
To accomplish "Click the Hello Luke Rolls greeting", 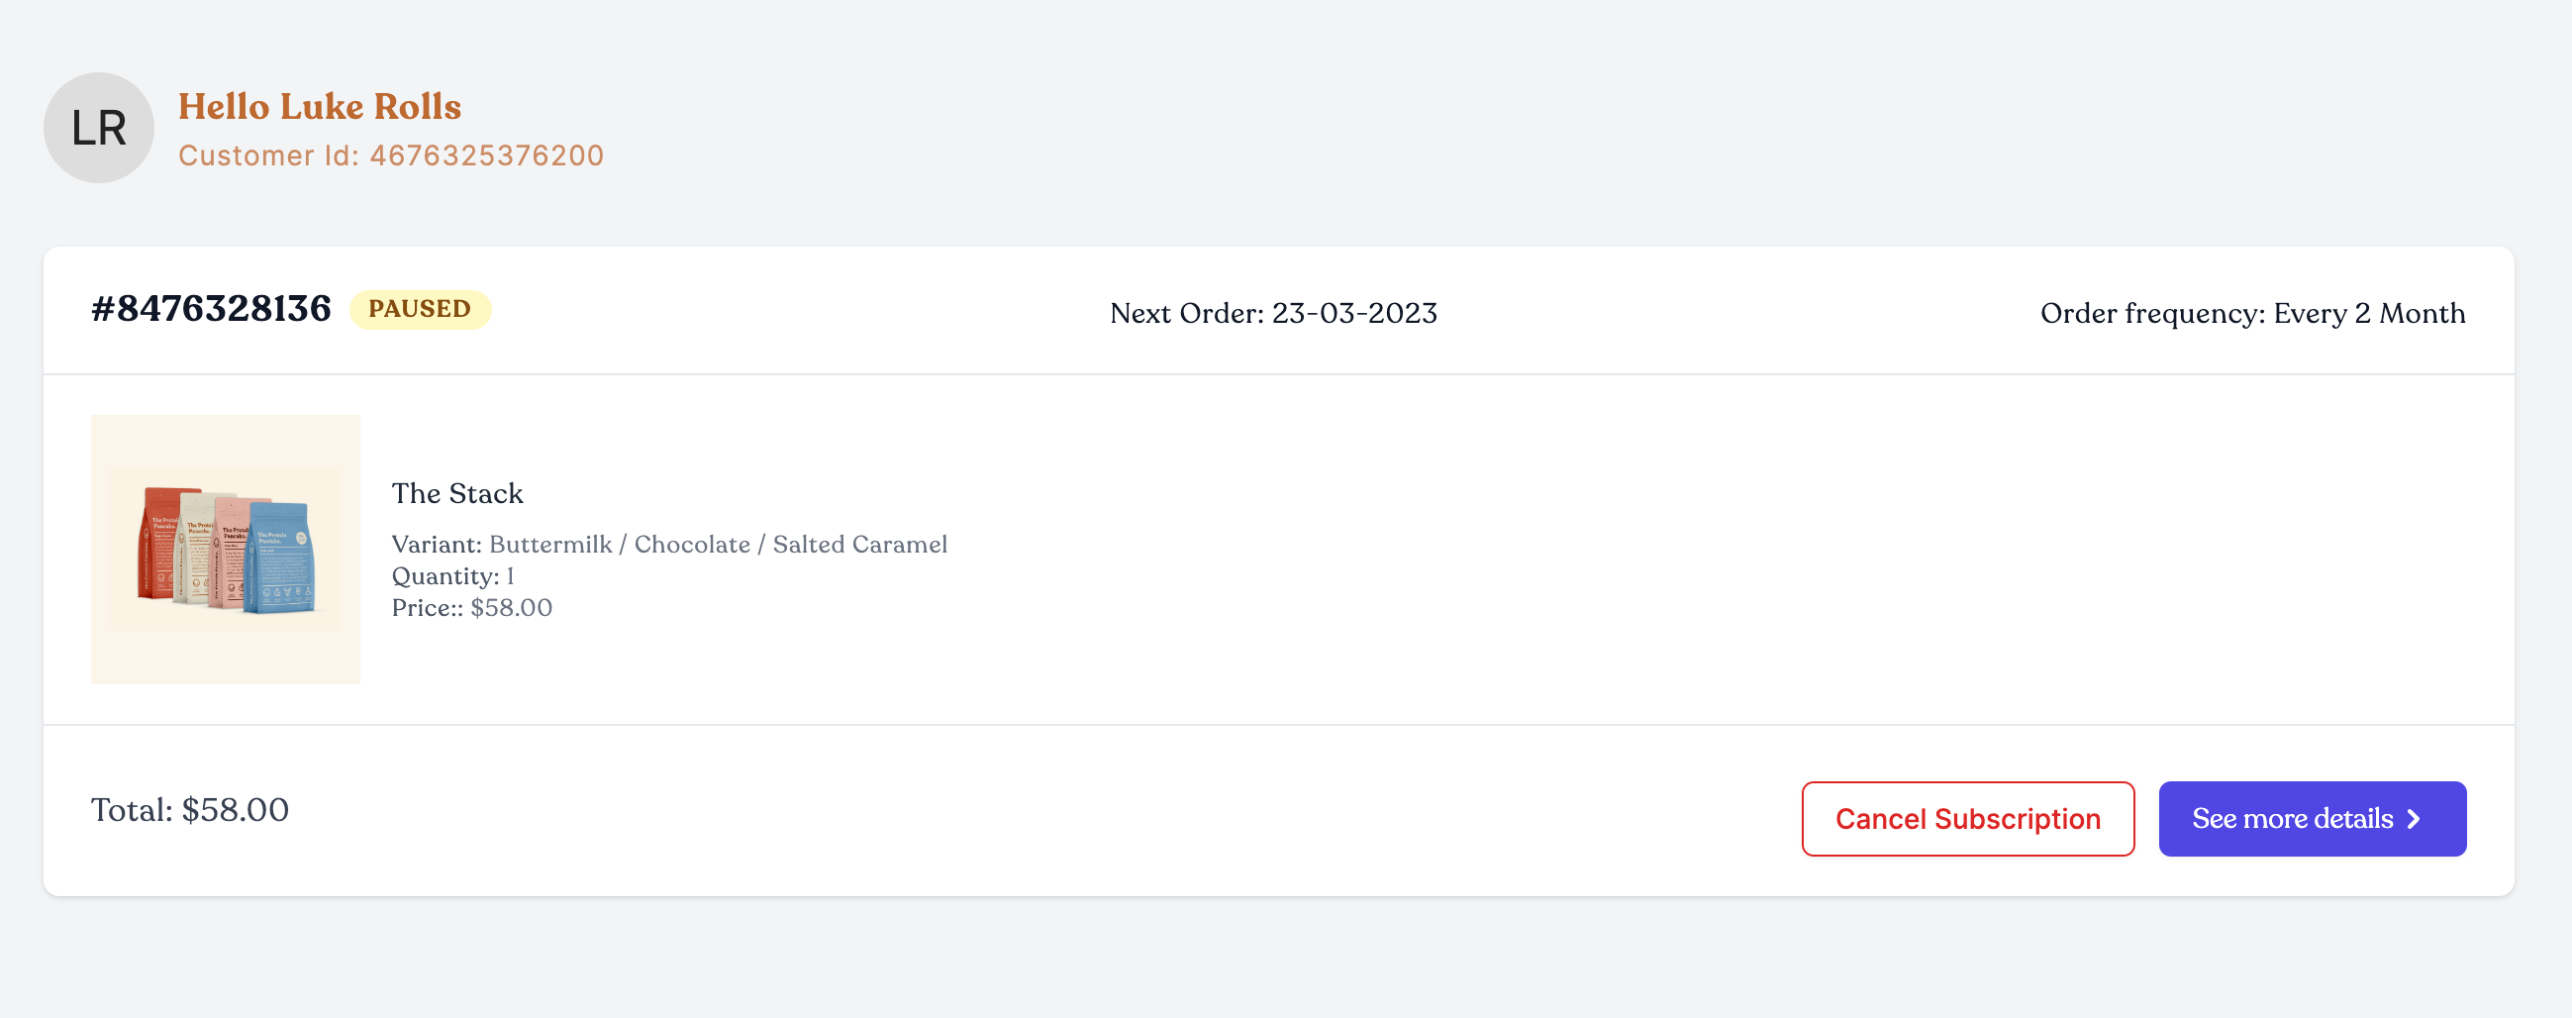I will pos(320,107).
